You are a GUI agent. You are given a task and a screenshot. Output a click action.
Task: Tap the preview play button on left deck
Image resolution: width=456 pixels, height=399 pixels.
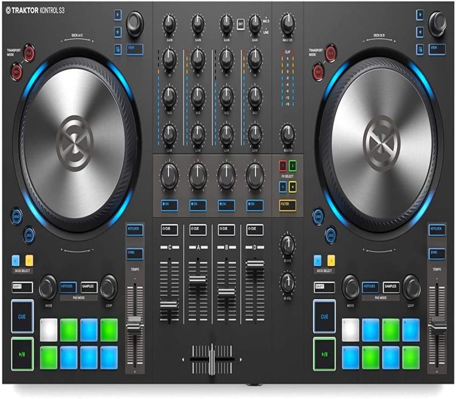[x=118, y=15]
